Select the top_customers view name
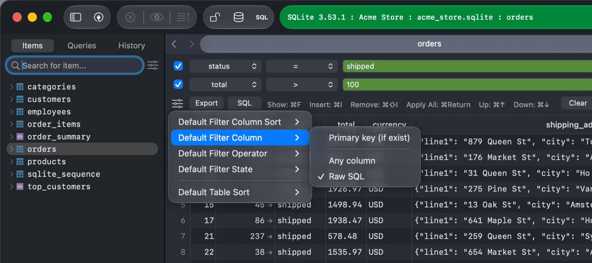Viewport: 592px width, 263px height. [x=59, y=187]
